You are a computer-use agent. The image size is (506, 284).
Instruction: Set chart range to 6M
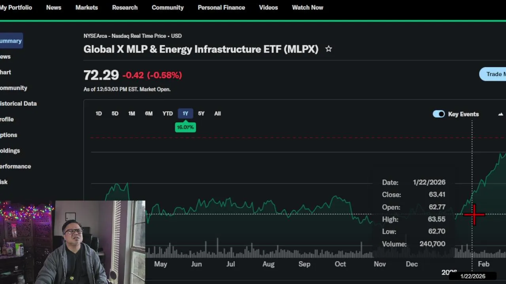click(149, 114)
